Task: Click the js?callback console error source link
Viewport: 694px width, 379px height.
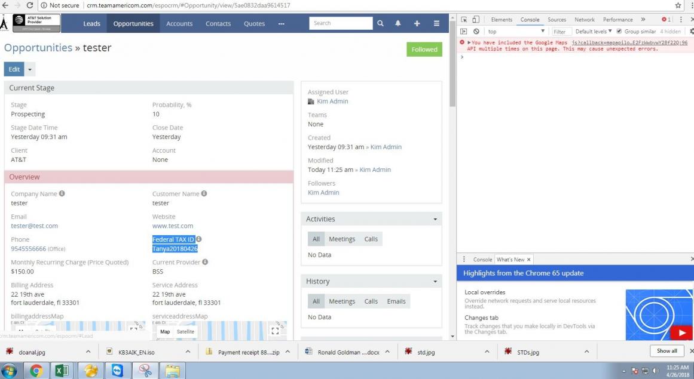Action: pyautogui.click(x=629, y=42)
